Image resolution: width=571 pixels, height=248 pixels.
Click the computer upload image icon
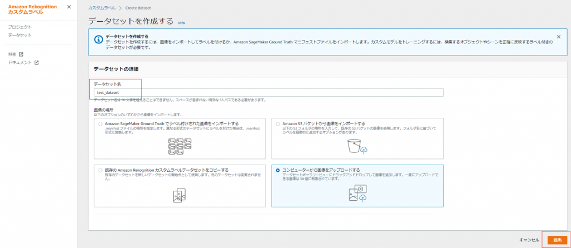pyautogui.click(x=357, y=193)
